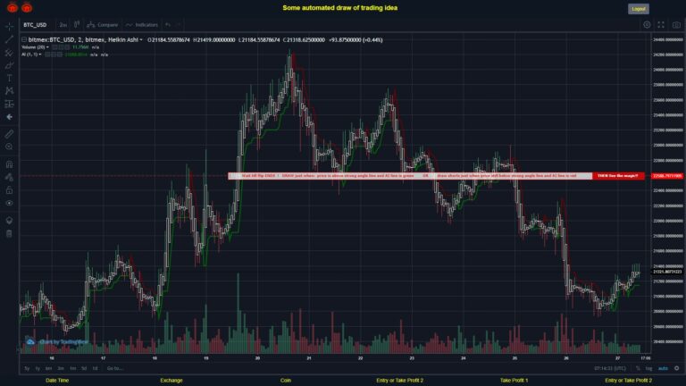Click the Date Time column header
The width and height of the screenshot is (686, 386).
[x=57, y=381]
